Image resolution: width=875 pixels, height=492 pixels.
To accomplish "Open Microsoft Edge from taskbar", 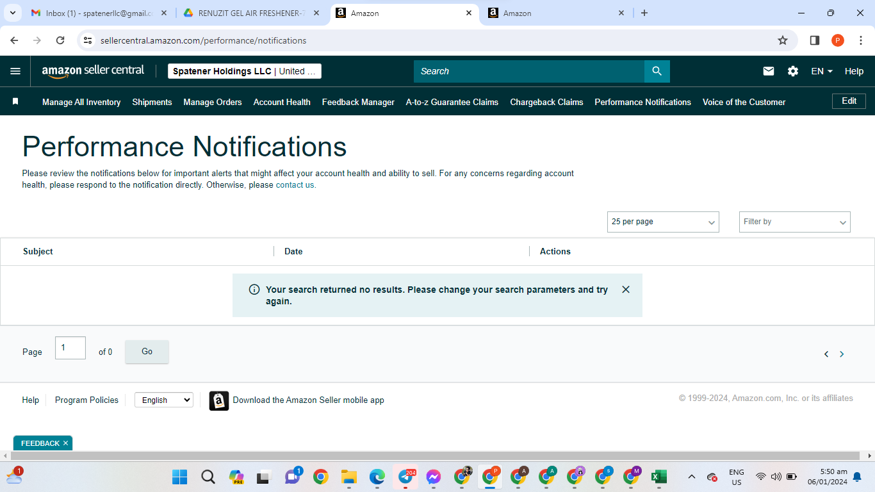I will (x=377, y=477).
